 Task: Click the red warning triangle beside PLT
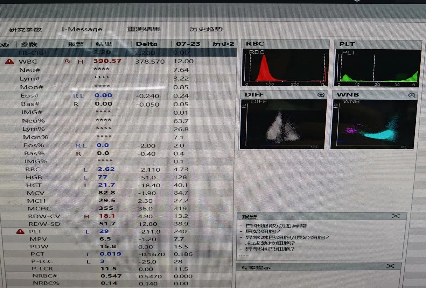(21, 231)
